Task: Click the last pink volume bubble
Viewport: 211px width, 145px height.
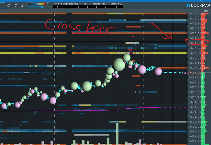Action: tap(158, 71)
